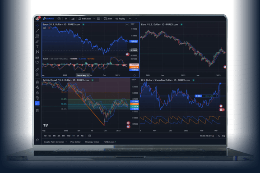Image resolution: width=260 pixels, height=173 pixels.
Task: Create an Alert
Action: (108, 19)
